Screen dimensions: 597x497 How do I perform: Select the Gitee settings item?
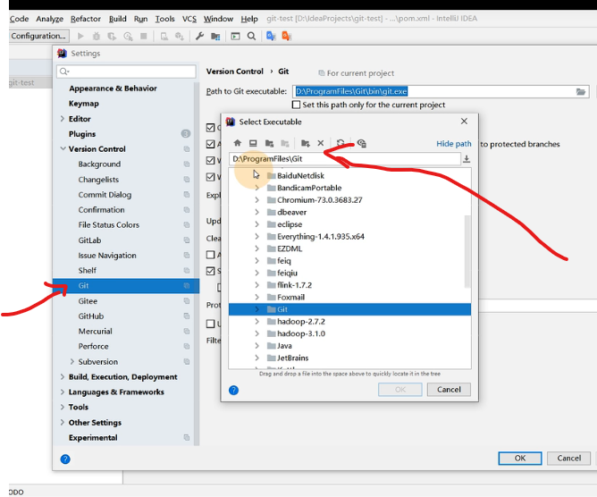pos(88,301)
